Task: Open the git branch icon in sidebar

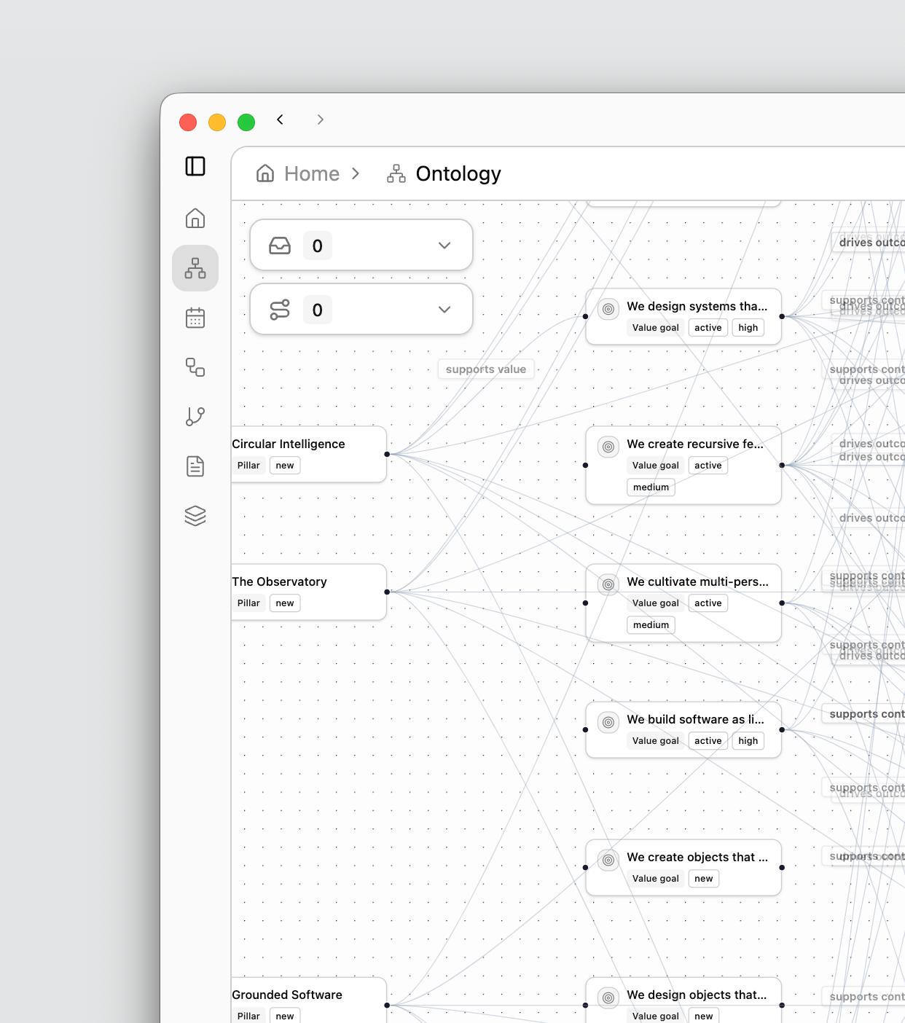Action: [x=195, y=417]
